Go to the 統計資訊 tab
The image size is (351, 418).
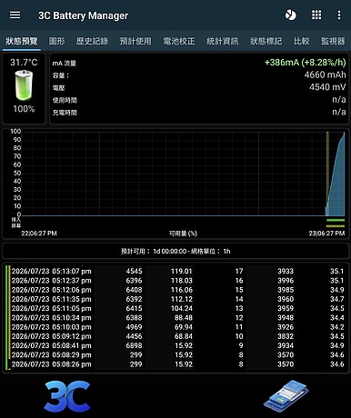[223, 41]
